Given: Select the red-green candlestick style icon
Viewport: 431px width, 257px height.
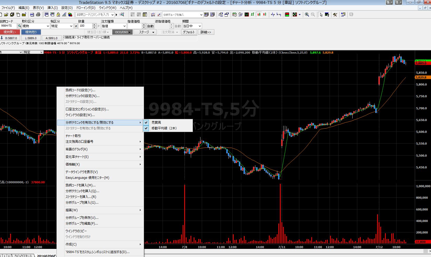Looking at the screenshot, I should coord(265,14).
